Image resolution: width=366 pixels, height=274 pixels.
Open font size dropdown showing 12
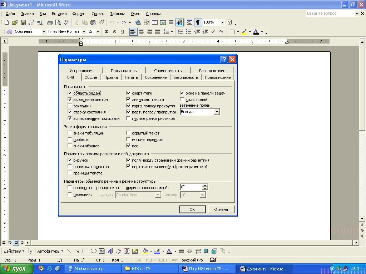coord(98,32)
